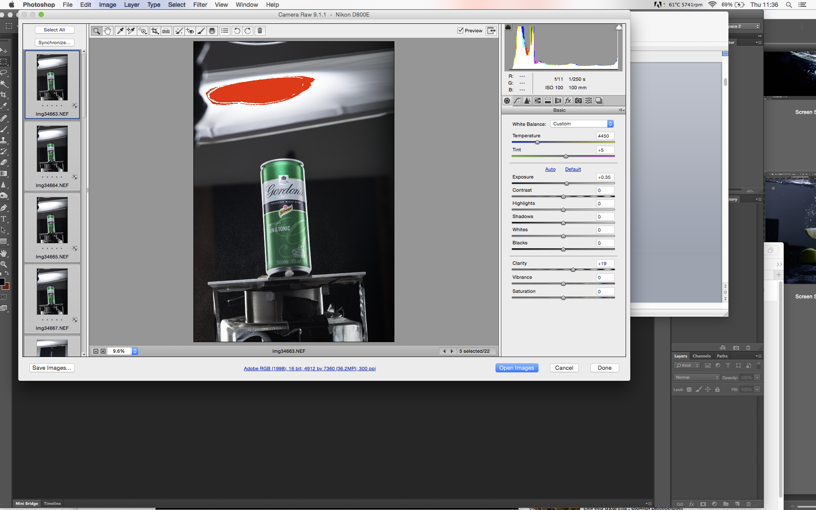The image size is (816, 510).
Task: Select the Hand tool in Camera Raw toolbar
Action: click(x=108, y=31)
